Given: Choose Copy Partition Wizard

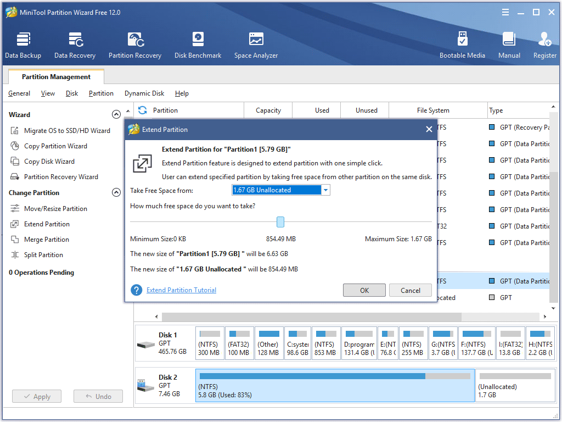Looking at the screenshot, I should tap(55, 146).
